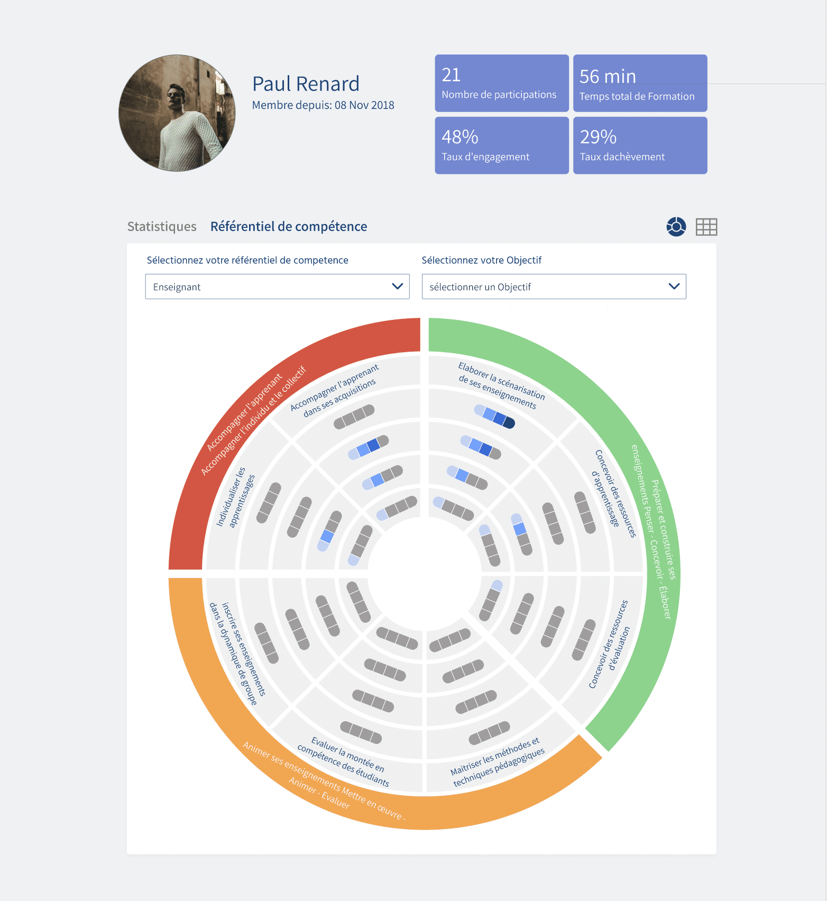Select the Maitriser les méthodes pédagogiques label
Image resolution: width=827 pixels, height=901 pixels.
click(497, 761)
